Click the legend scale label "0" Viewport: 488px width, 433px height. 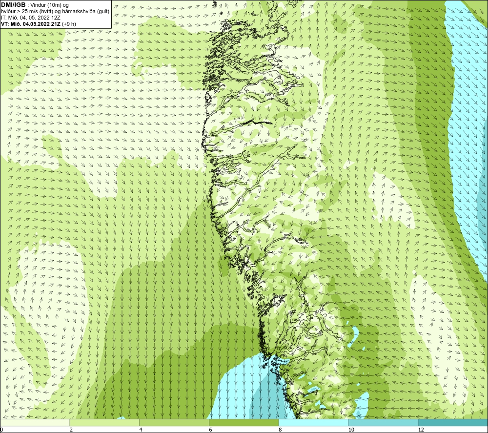(1, 430)
